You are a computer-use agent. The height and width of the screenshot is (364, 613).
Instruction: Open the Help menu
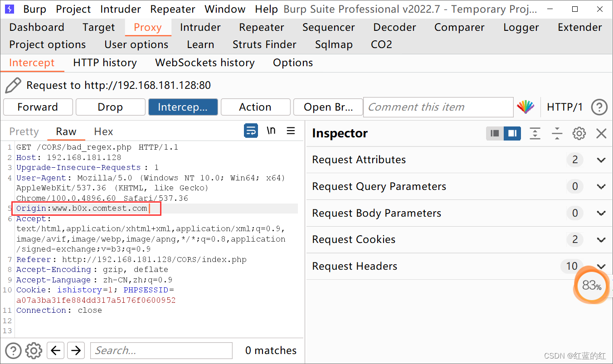click(267, 9)
